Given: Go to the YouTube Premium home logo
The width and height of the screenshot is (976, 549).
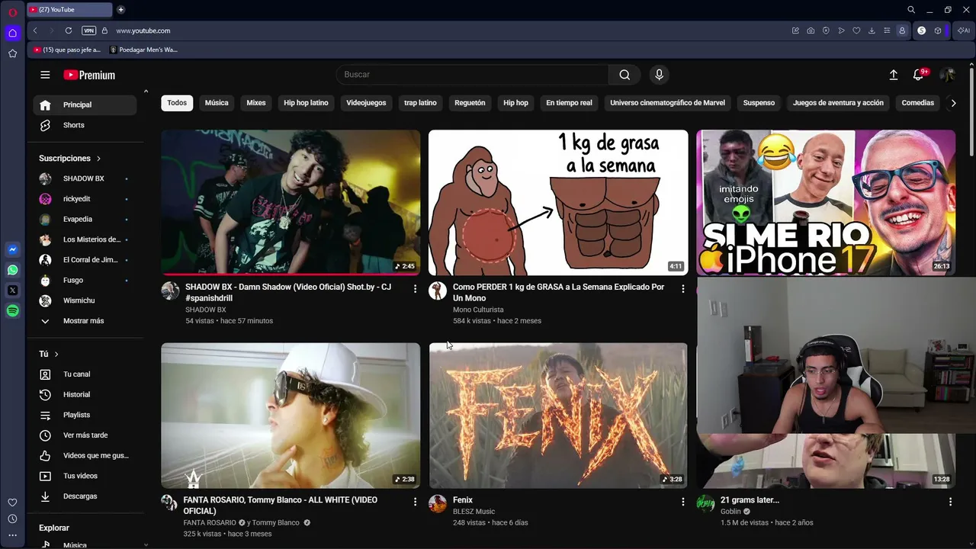Looking at the screenshot, I should (x=89, y=75).
